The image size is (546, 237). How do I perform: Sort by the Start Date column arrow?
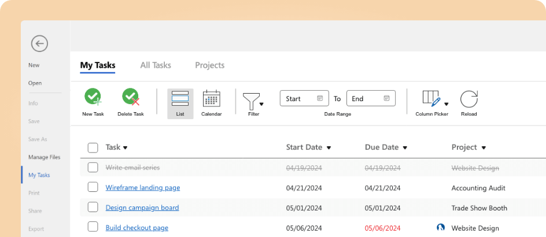click(x=329, y=148)
